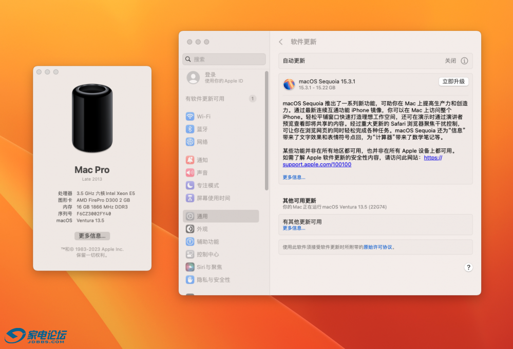Select the 辅助功能 label in the sidebar
The width and height of the screenshot is (513, 349).
coord(208,242)
